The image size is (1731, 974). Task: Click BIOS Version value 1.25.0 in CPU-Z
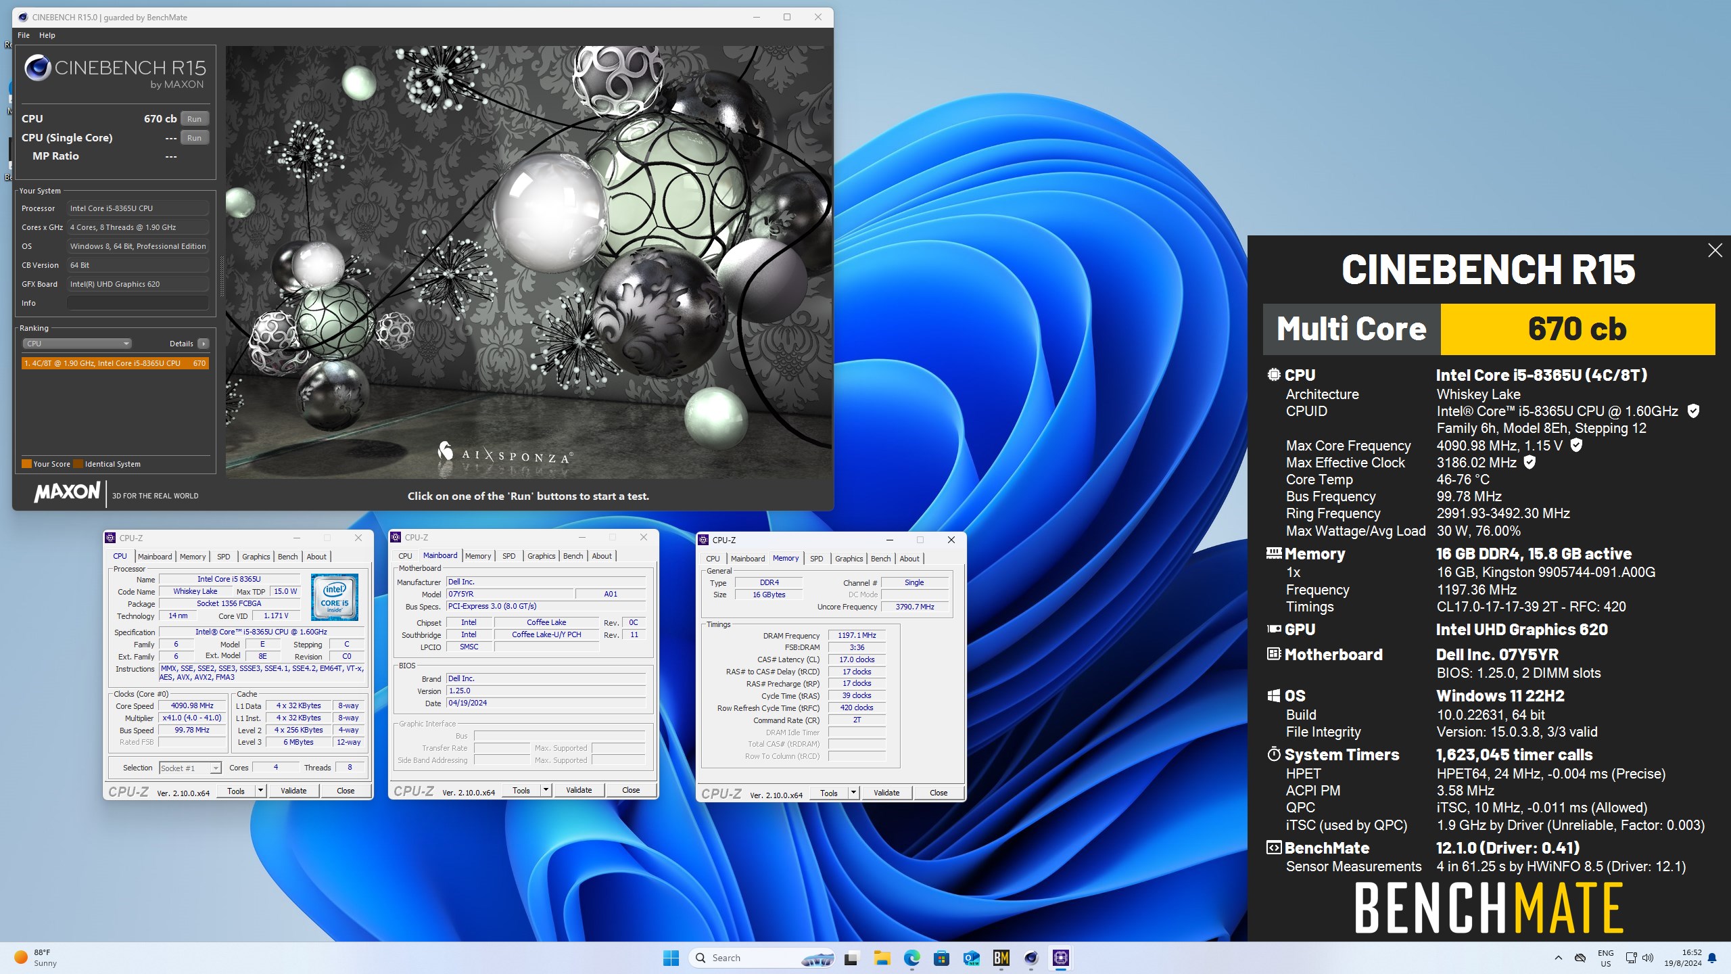pyautogui.click(x=546, y=691)
